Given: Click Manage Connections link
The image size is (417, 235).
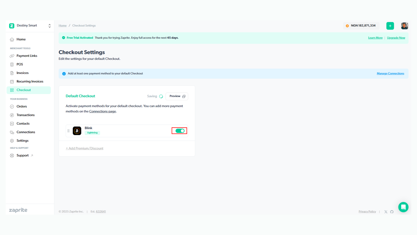Looking at the screenshot, I should pos(390,74).
